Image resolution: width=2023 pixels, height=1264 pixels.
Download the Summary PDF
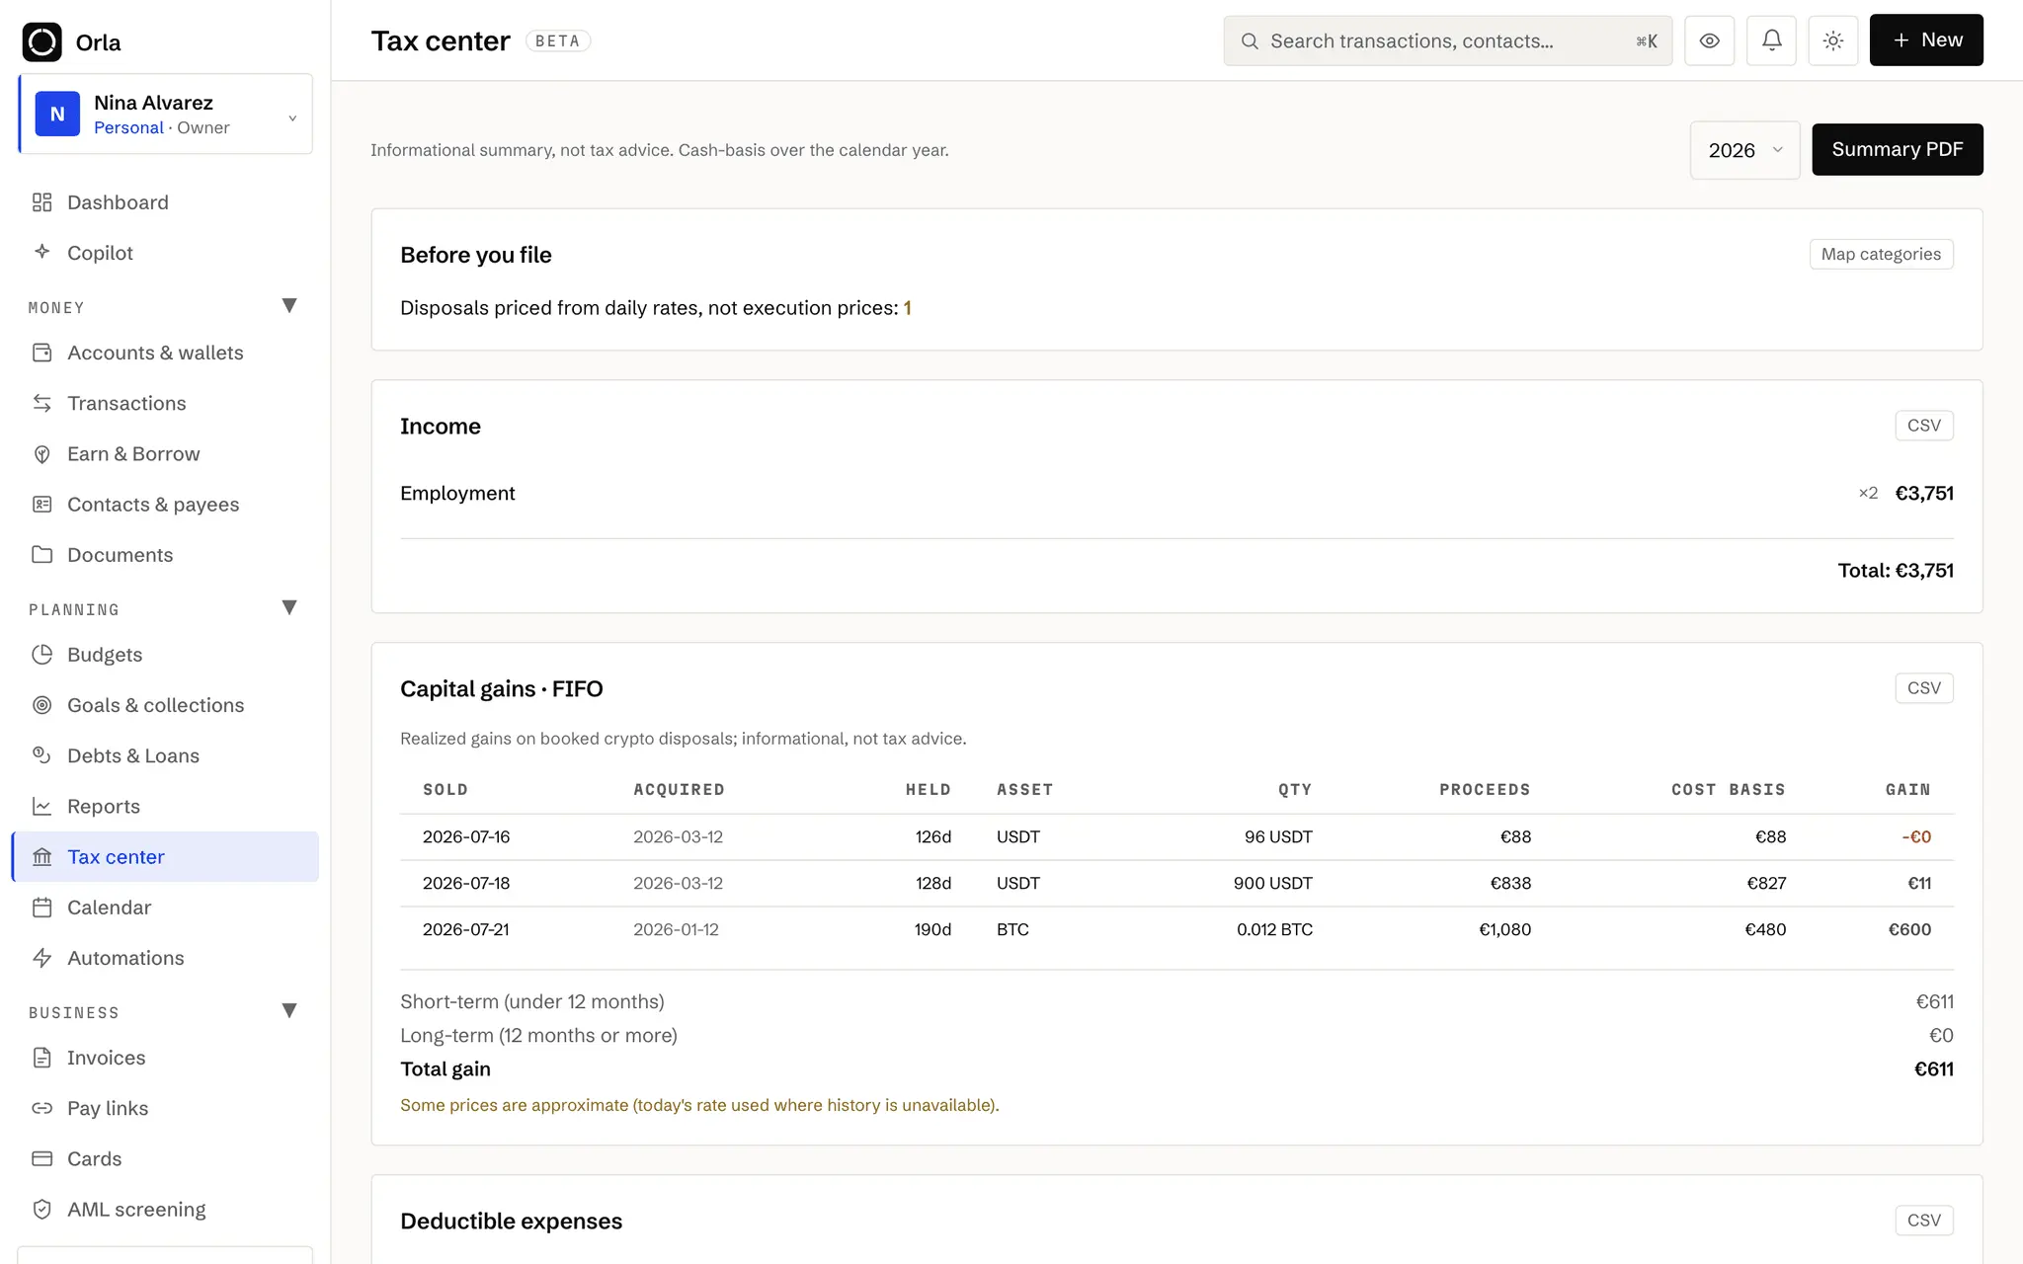click(1897, 149)
